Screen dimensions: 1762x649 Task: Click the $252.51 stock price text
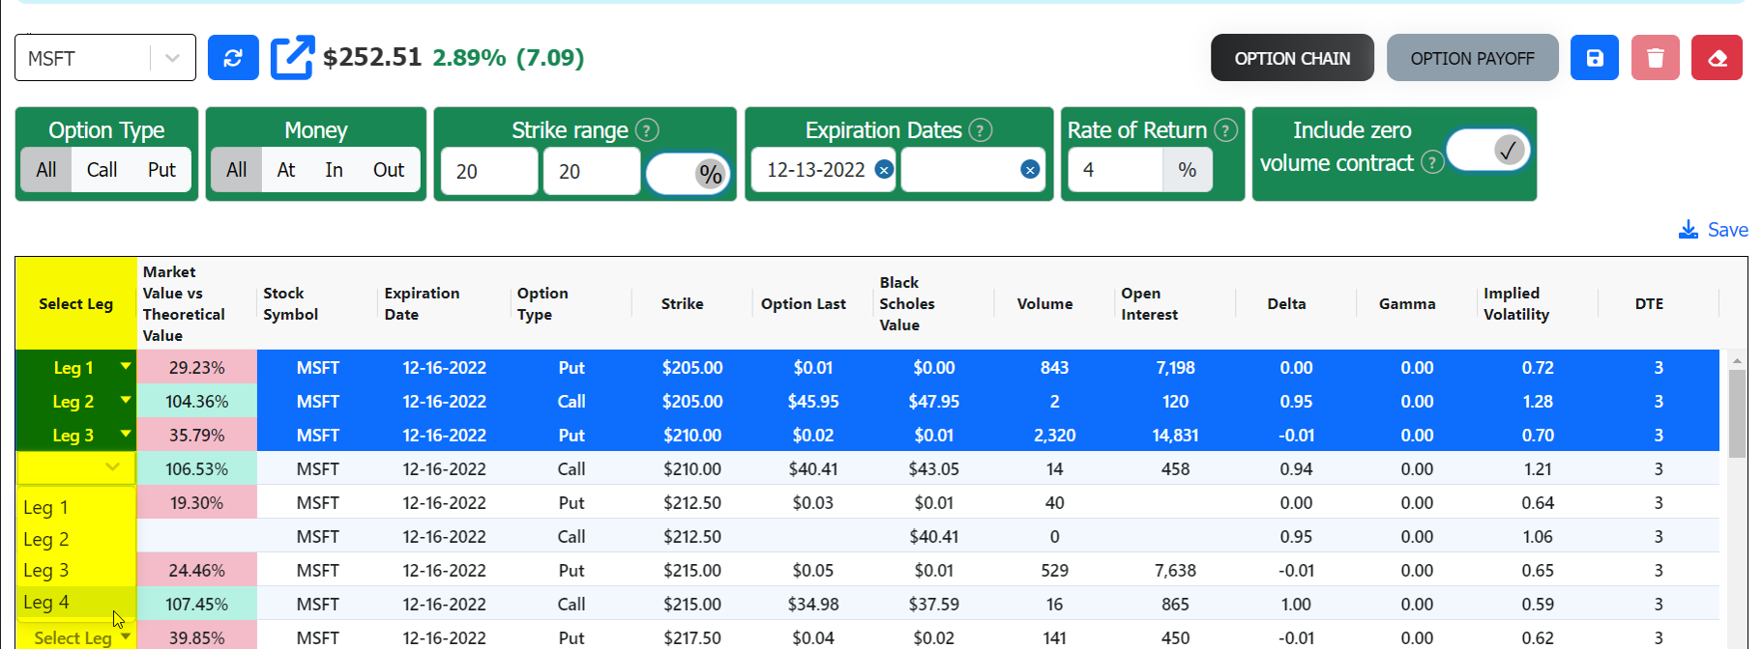(x=372, y=57)
